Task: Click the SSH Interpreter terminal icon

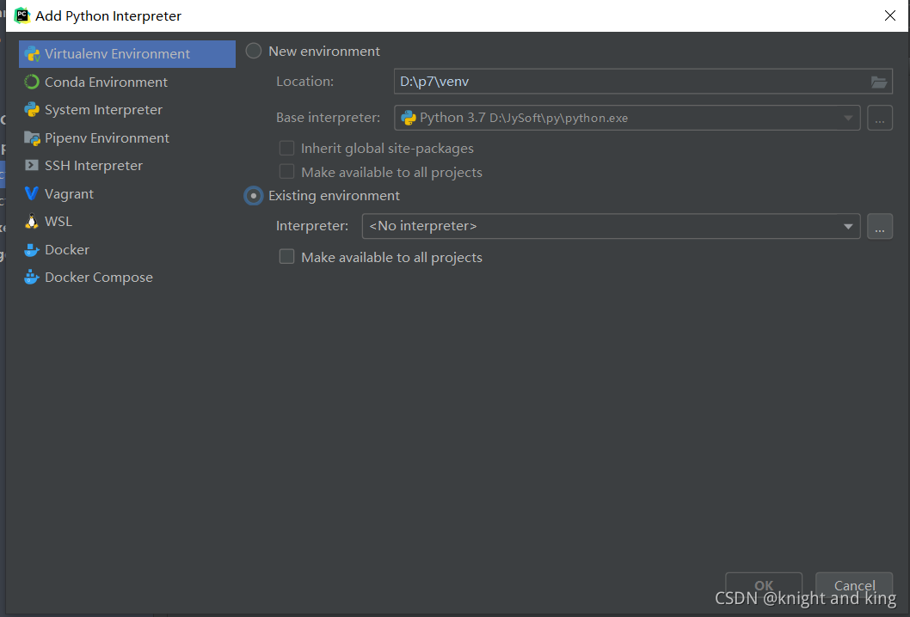Action: click(32, 165)
